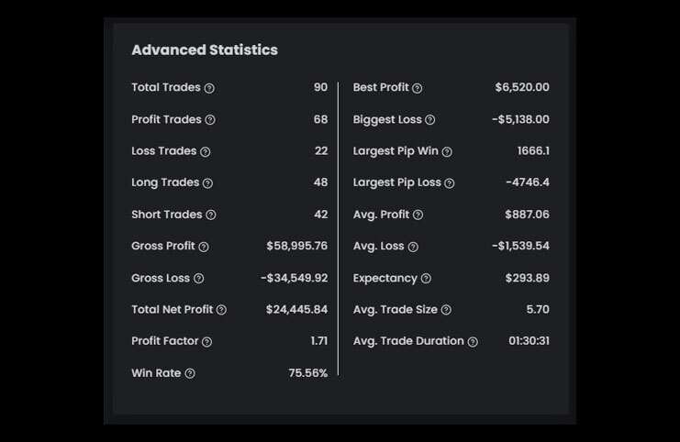The height and width of the screenshot is (442, 680).
Task: Click the help icon beside Gross Profit
Action: (204, 247)
